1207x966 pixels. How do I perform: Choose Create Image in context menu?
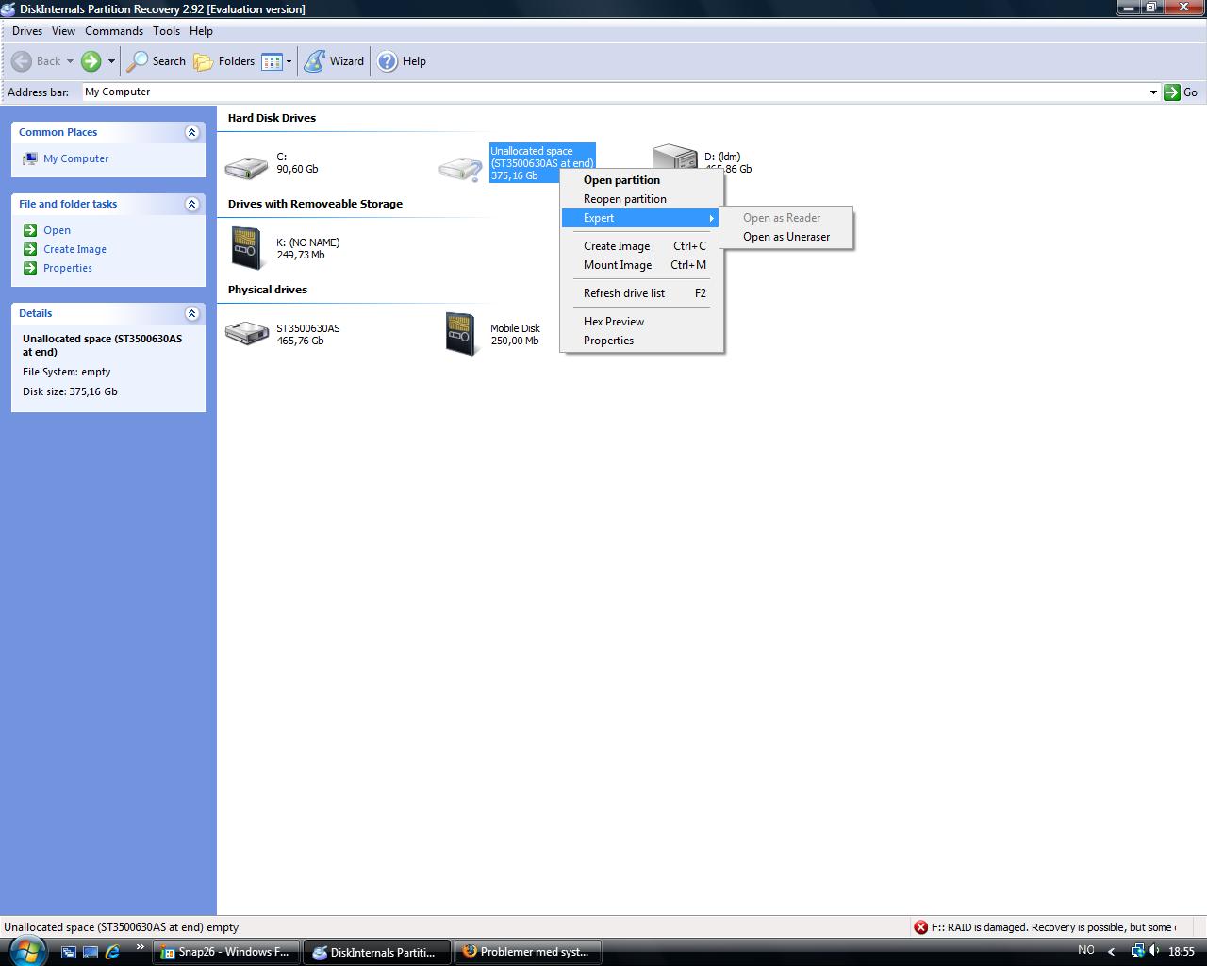642,246
